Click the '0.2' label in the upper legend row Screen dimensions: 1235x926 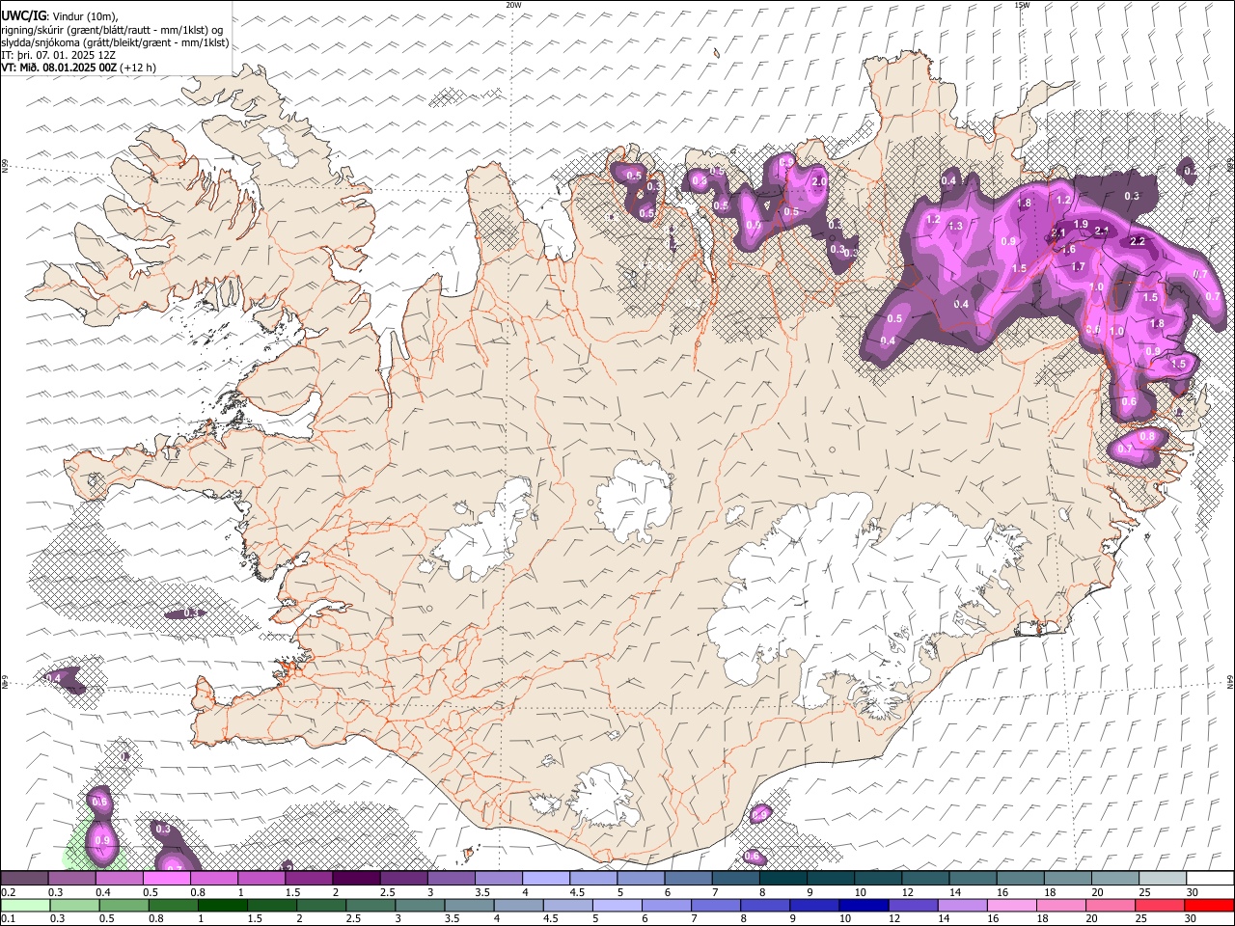(9, 892)
